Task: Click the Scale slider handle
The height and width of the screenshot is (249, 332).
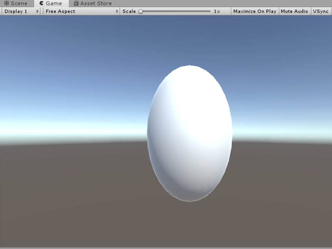Action: coord(141,11)
